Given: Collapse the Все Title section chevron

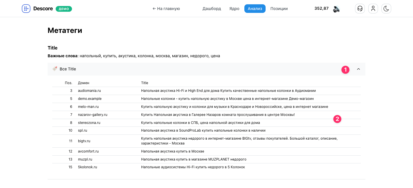Looking at the screenshot, I should coord(358,69).
